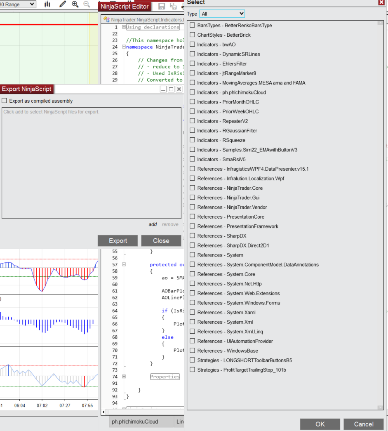Check Strategies - LONGSHORTToolbarButtonsB5
The image size is (388, 431).
point(193,360)
